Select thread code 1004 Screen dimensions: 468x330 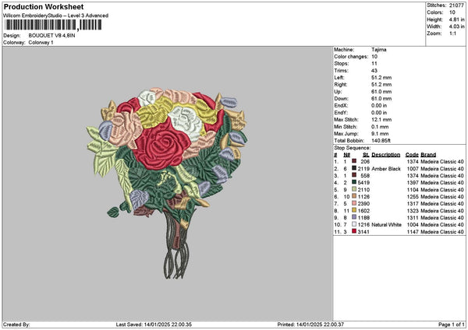(413, 225)
